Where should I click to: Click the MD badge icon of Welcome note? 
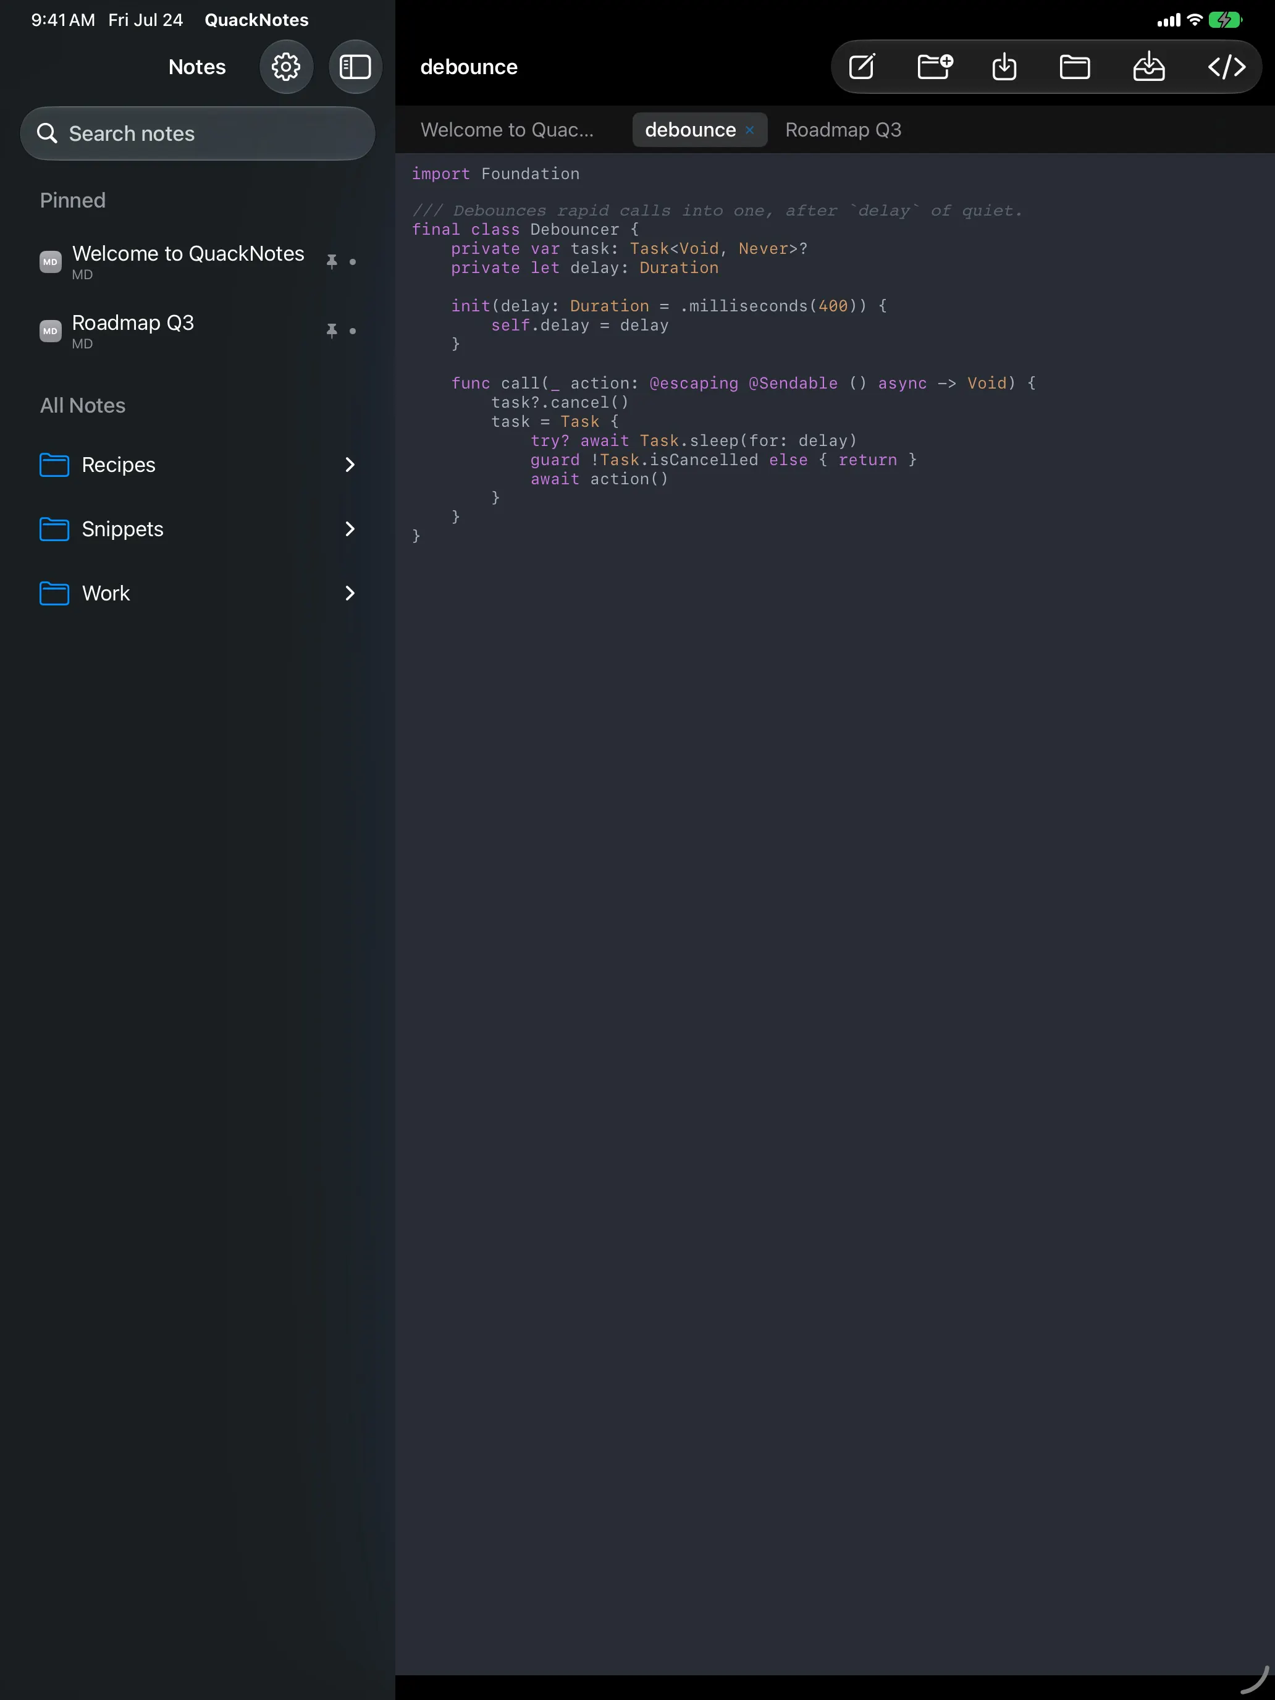(50, 261)
